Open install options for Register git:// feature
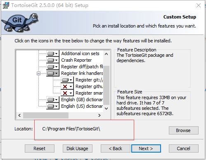The height and width of the screenshot is (160, 206). tap(67, 80)
